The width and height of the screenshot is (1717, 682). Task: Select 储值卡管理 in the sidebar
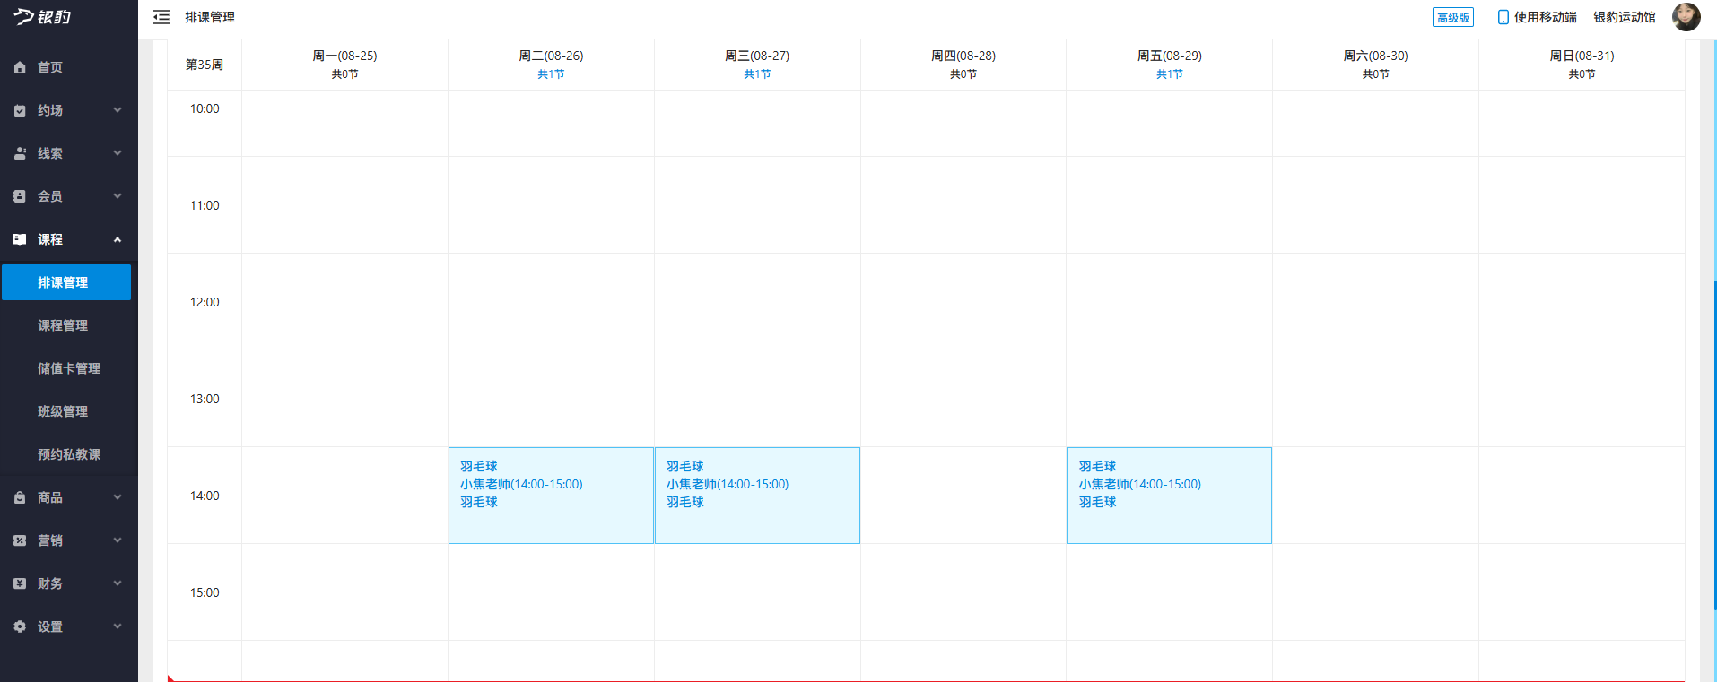tap(68, 368)
